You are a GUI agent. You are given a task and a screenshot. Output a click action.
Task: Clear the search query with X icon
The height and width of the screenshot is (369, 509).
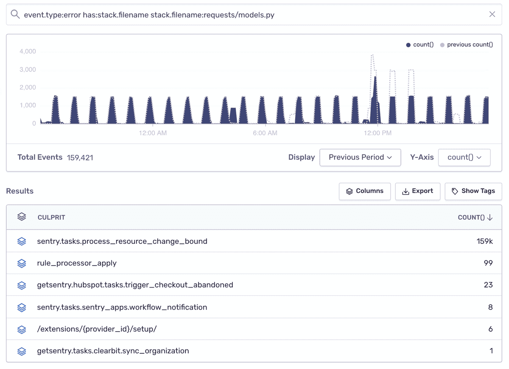[x=492, y=14]
